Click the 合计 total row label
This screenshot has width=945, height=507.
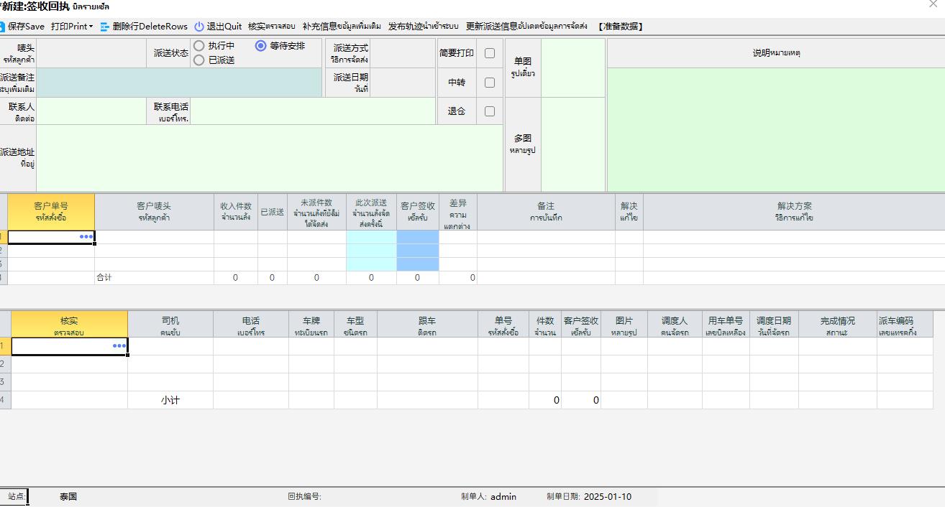(104, 277)
